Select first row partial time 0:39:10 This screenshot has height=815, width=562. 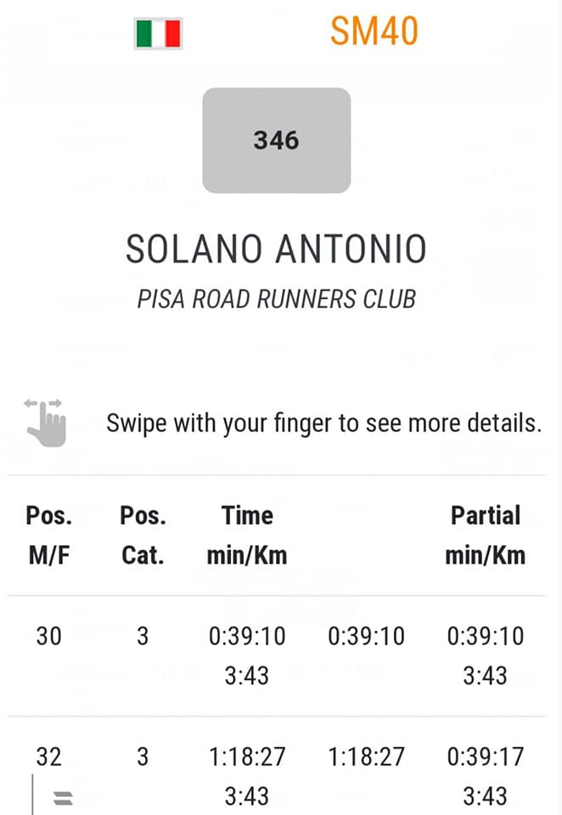[x=486, y=636]
